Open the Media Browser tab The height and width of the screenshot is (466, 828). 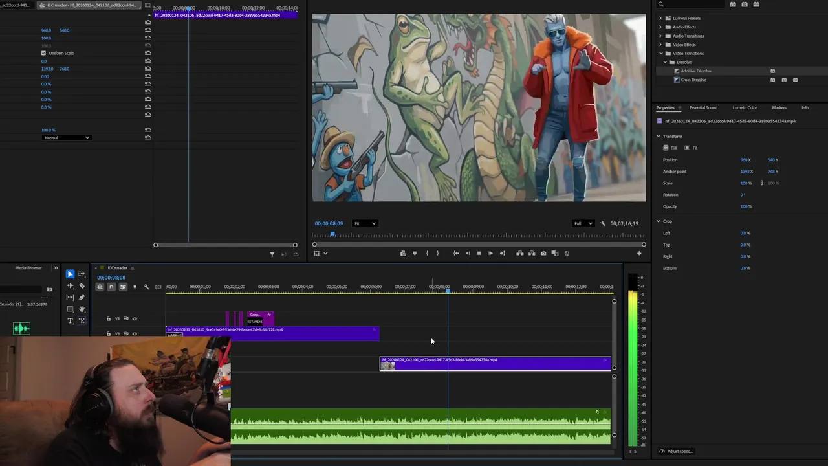coord(28,268)
